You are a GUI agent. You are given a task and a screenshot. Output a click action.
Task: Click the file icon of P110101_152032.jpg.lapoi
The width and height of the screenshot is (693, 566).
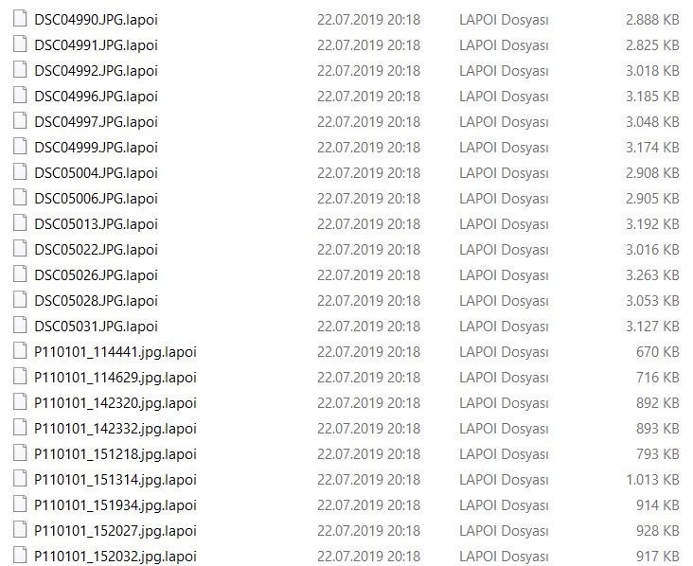[20, 556]
